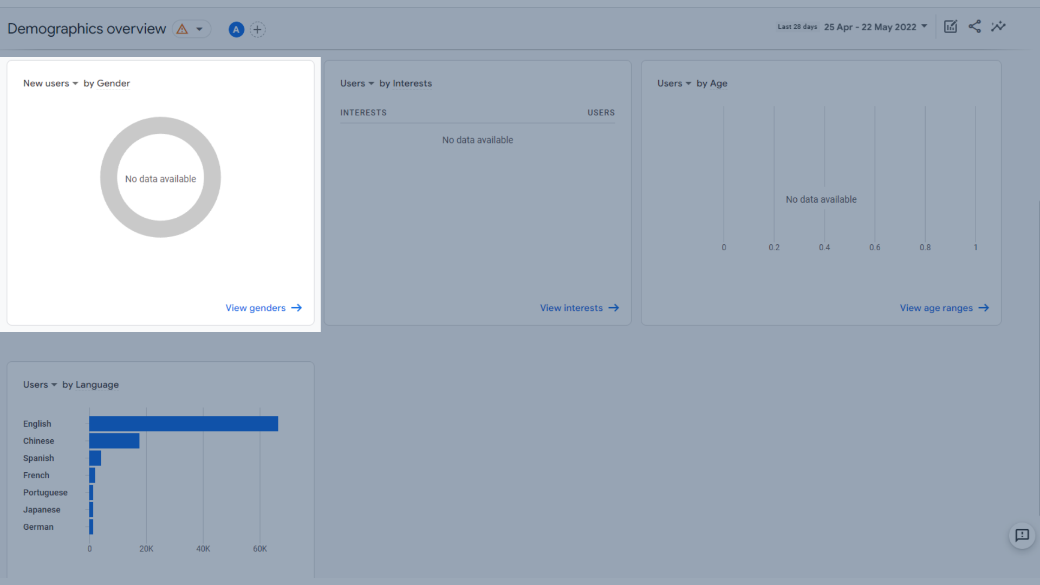Open the feedback chat bubble icon
This screenshot has height=585, width=1040.
1022,536
